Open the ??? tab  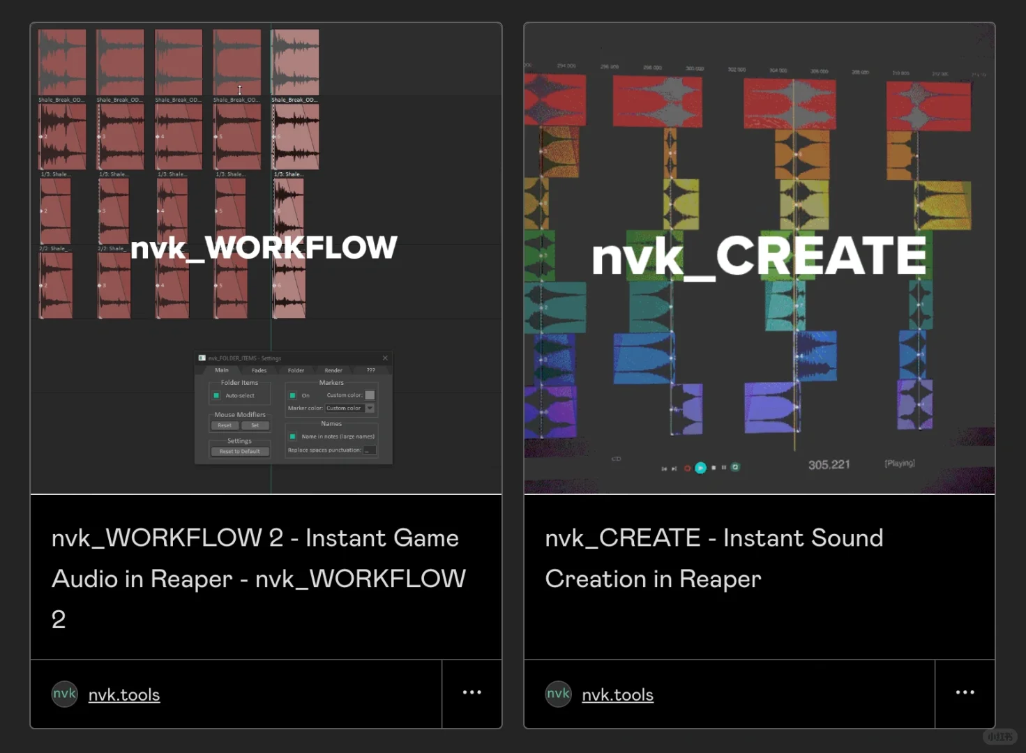371,370
